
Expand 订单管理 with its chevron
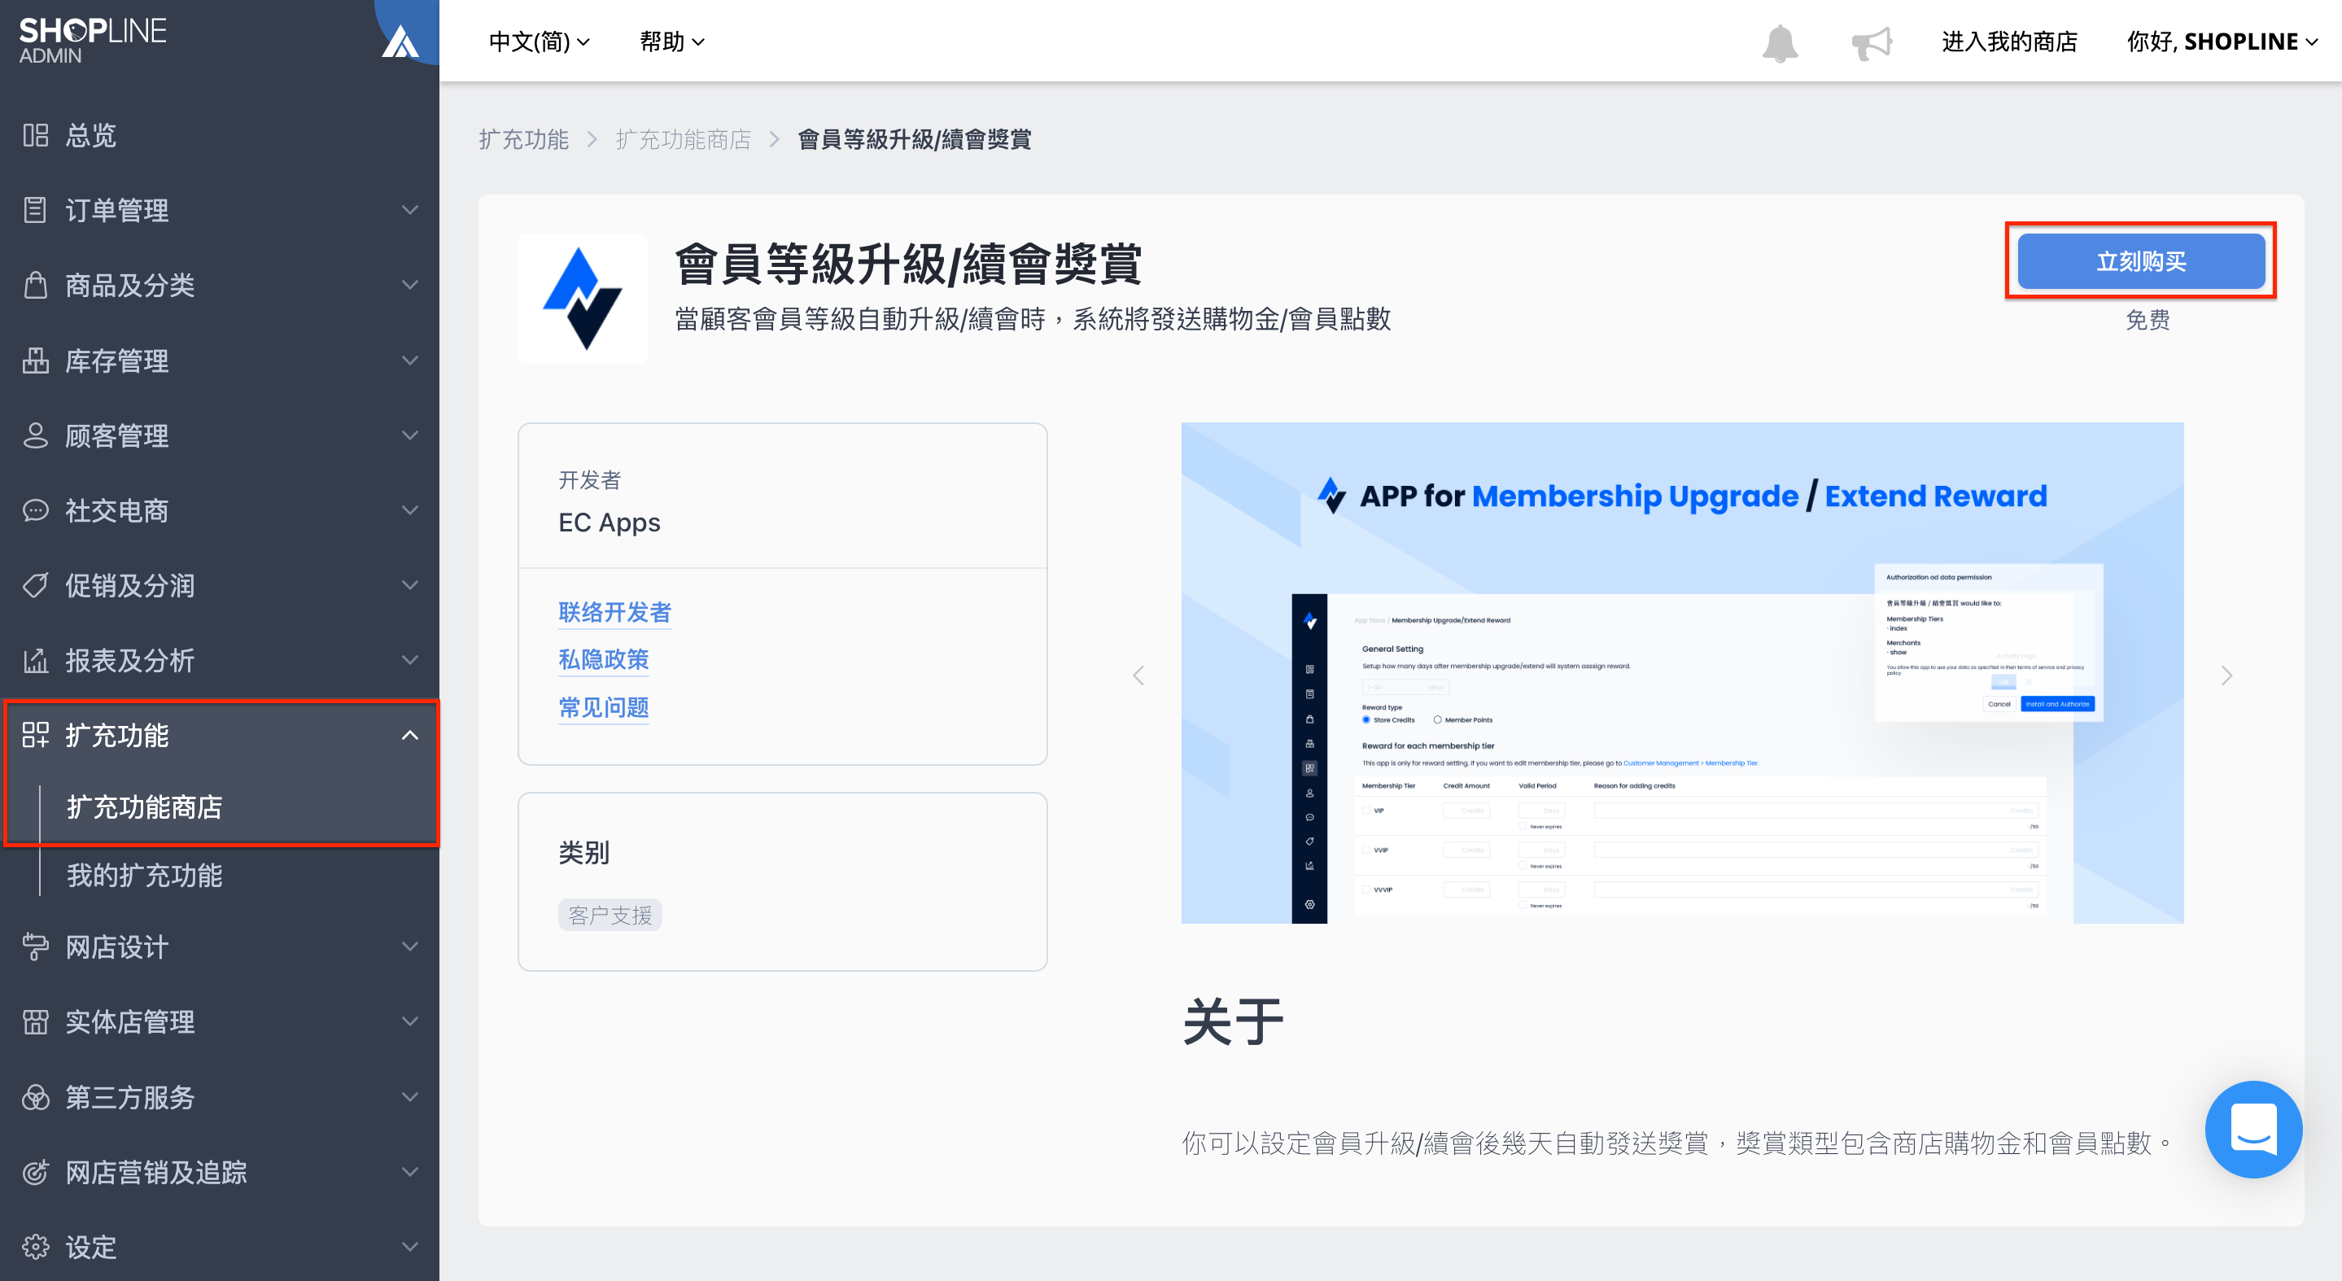[410, 210]
